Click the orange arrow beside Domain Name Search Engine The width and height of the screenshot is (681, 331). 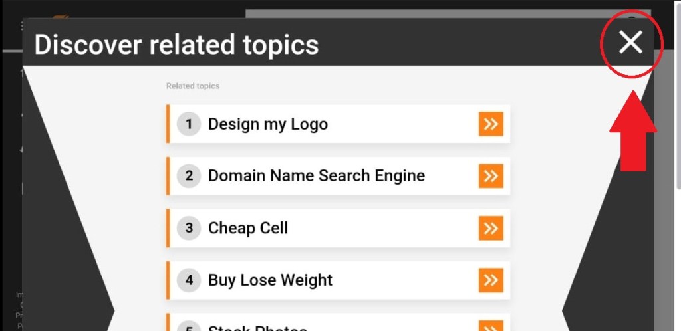[491, 176]
